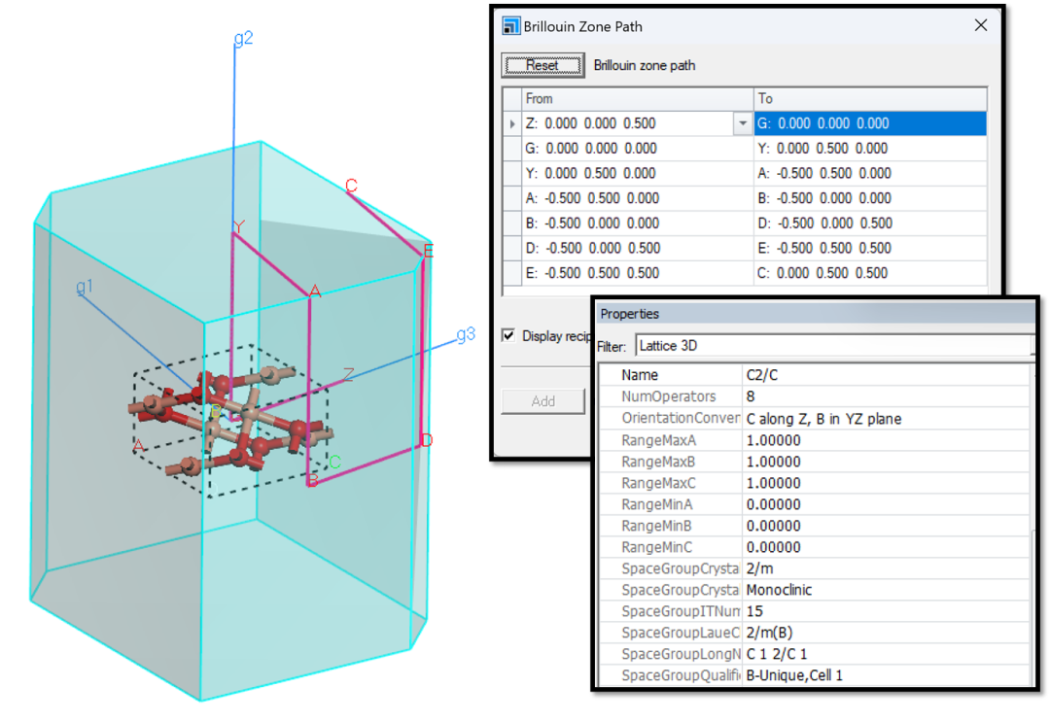Click the NumOperators value 8
The width and height of the screenshot is (1050, 722).
click(886, 396)
